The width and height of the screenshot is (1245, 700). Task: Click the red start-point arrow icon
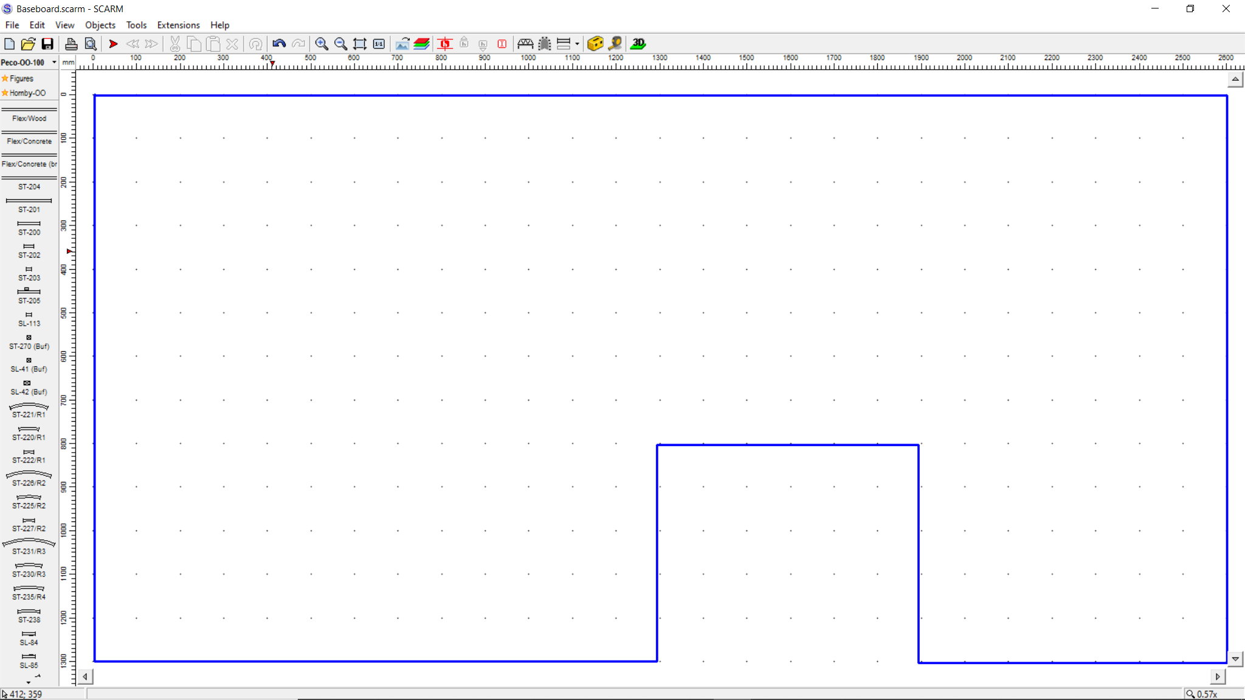(x=113, y=44)
